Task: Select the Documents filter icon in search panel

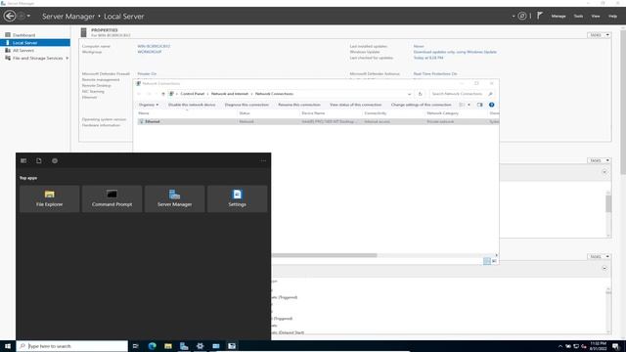Action: tap(39, 160)
